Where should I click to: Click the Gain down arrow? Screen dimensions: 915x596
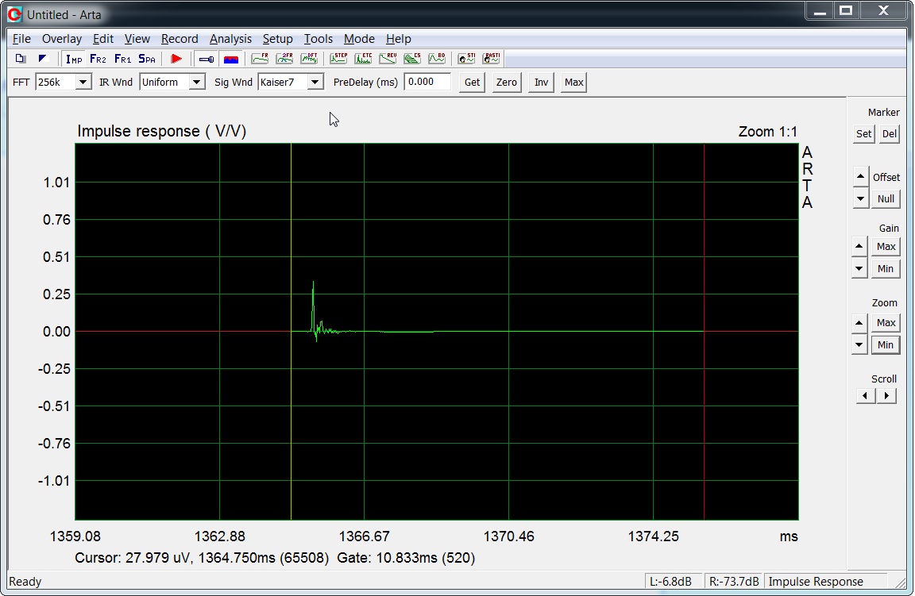click(859, 269)
